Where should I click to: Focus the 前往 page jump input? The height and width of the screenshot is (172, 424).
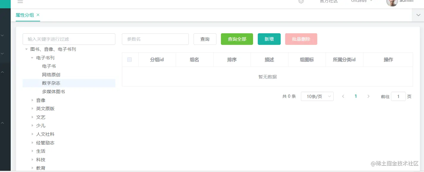(398, 96)
